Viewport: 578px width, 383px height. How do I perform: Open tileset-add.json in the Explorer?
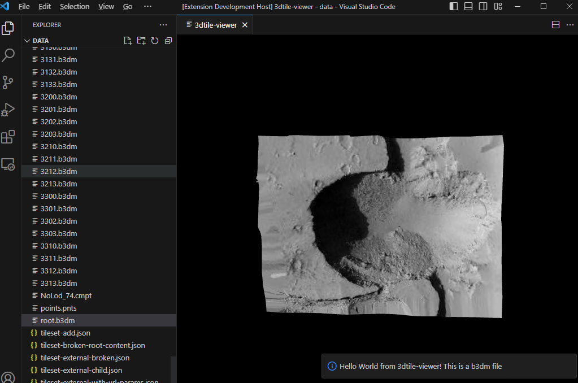65,333
